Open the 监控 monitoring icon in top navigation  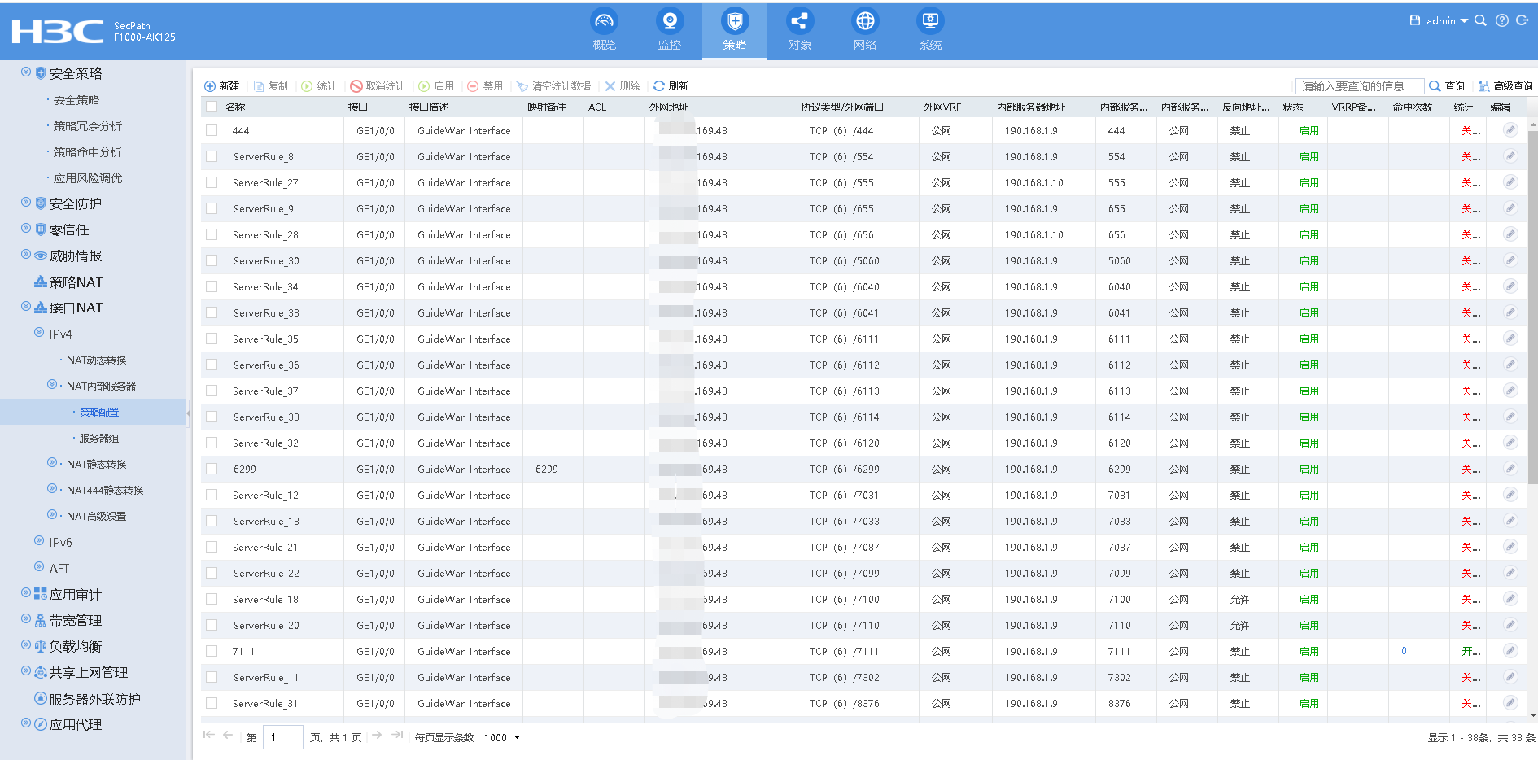669,22
